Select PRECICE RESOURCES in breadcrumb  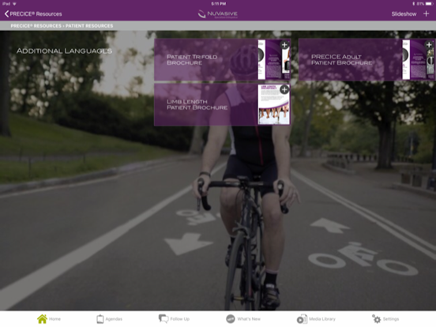click(36, 26)
